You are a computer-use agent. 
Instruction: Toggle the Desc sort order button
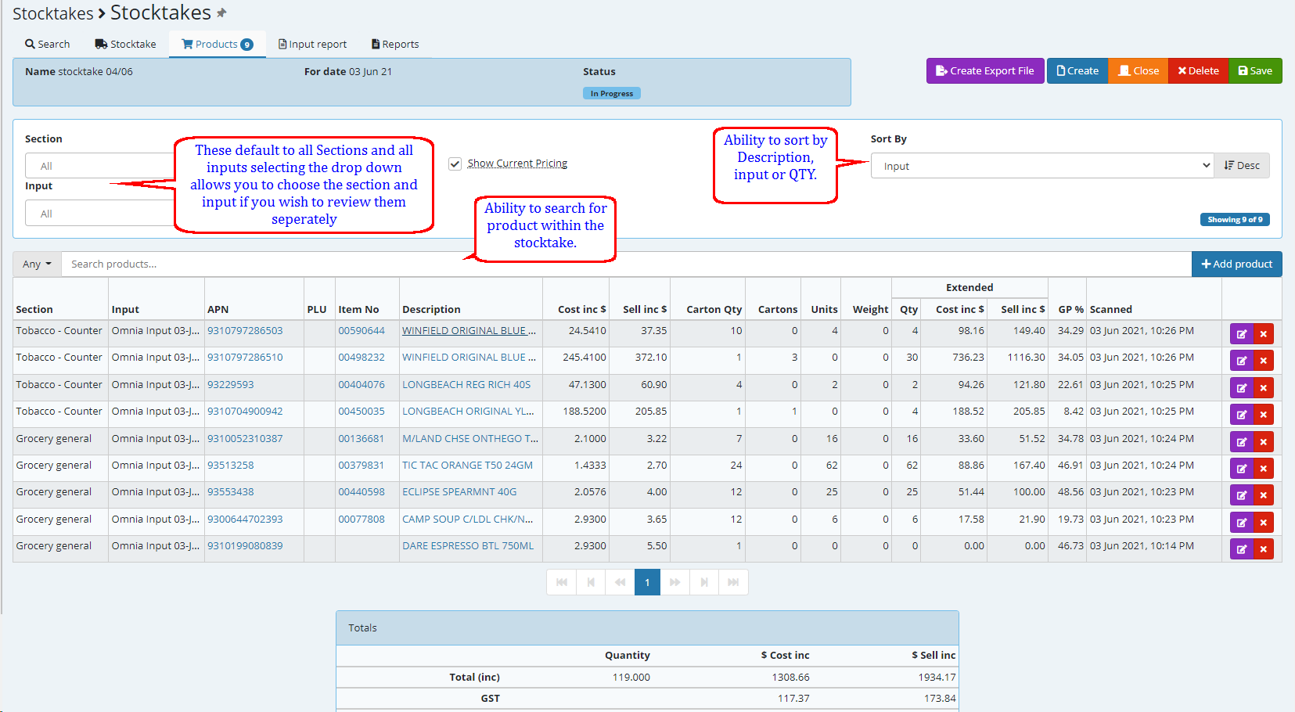[1242, 166]
